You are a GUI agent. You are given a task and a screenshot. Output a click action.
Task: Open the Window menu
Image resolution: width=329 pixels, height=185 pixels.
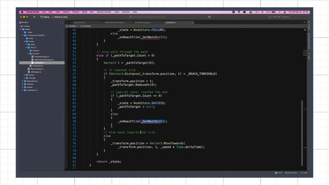click(x=126, y=12)
